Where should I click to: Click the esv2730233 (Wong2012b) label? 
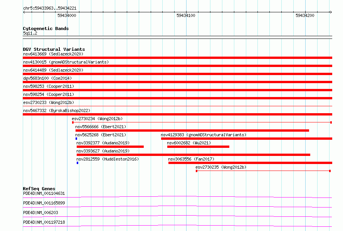pyautogui.click(x=49, y=102)
